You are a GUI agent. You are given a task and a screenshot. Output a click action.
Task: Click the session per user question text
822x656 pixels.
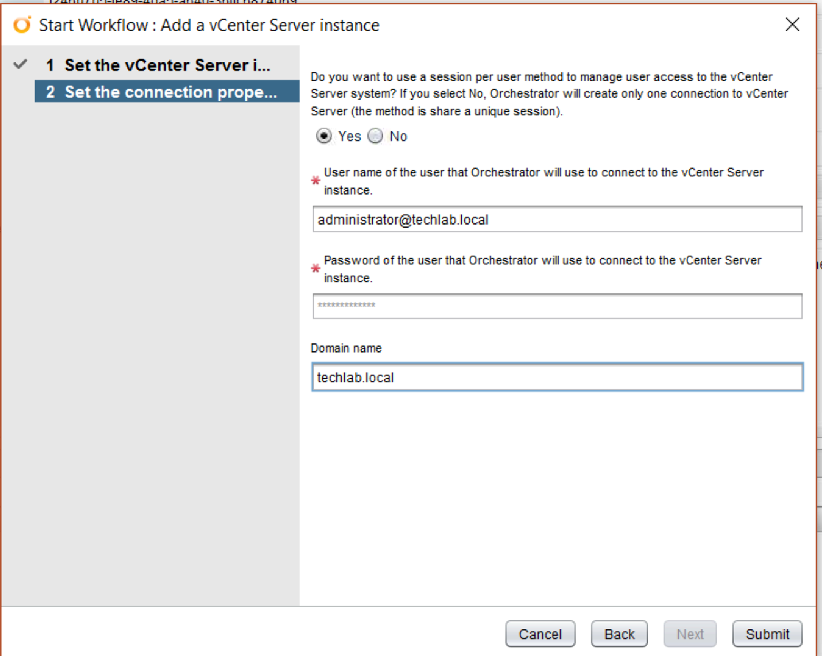(x=549, y=94)
